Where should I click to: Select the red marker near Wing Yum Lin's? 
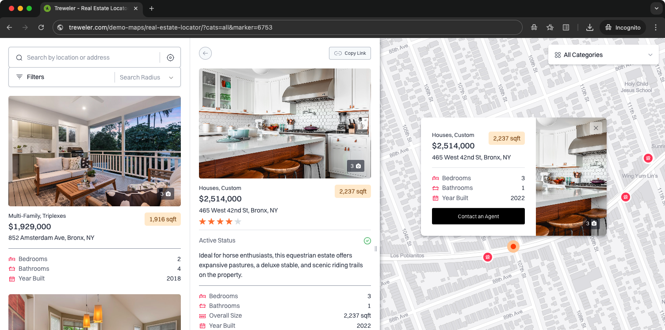625,197
